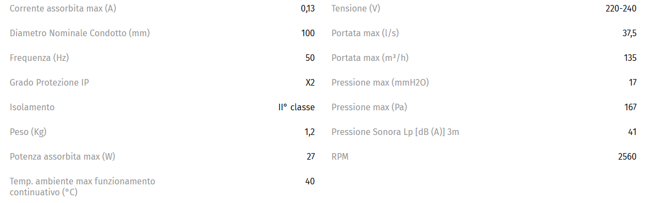Select the 220-240 voltage value
This screenshot has width=649, height=203.
click(621, 9)
